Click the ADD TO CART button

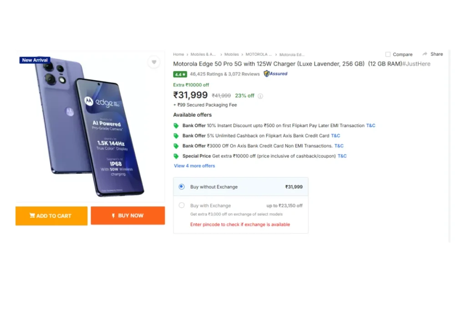(x=51, y=216)
